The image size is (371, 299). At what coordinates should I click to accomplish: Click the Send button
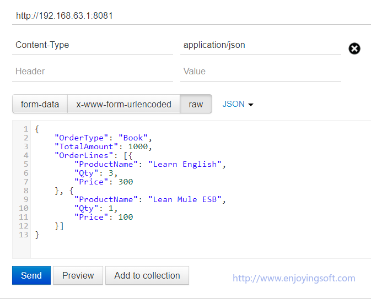(31, 275)
